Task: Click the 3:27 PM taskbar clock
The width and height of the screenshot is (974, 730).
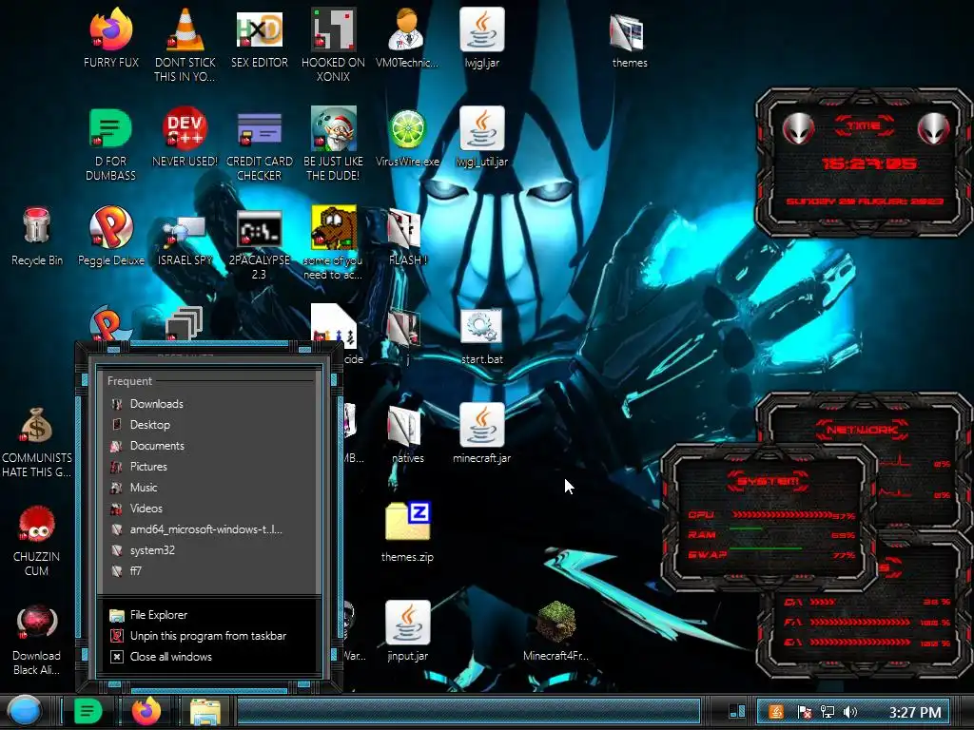Action: tap(915, 713)
